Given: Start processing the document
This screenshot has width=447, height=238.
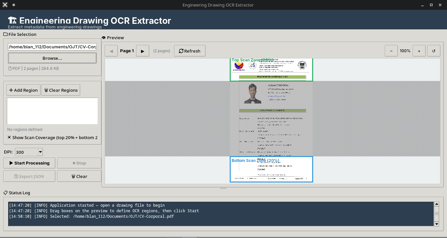Looking at the screenshot, I should click(29, 163).
